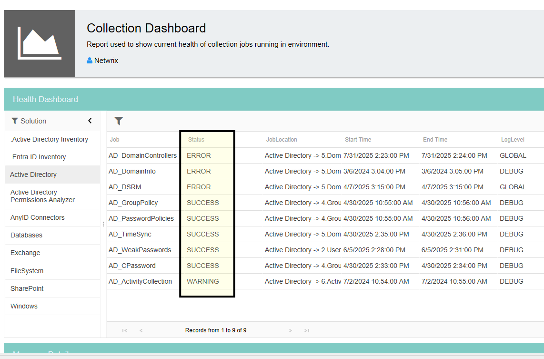
Task: Click SUCCESS status of AD_TimeSync
Action: point(202,234)
